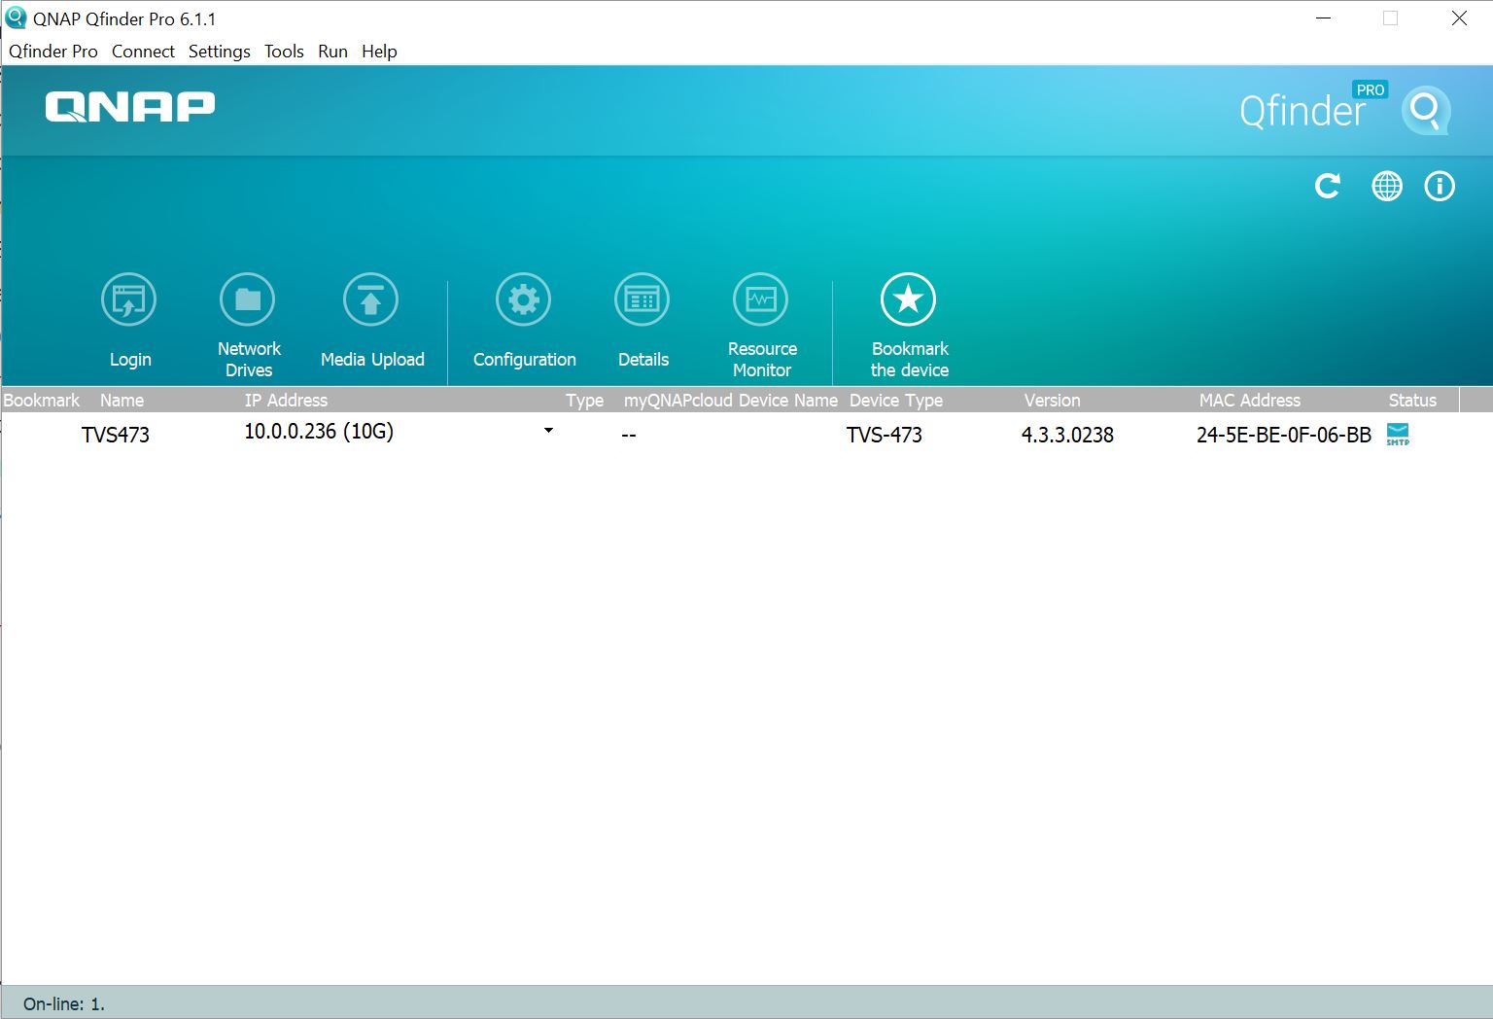The width and height of the screenshot is (1493, 1019).
Task: Click the globe language icon
Action: 1387,186
